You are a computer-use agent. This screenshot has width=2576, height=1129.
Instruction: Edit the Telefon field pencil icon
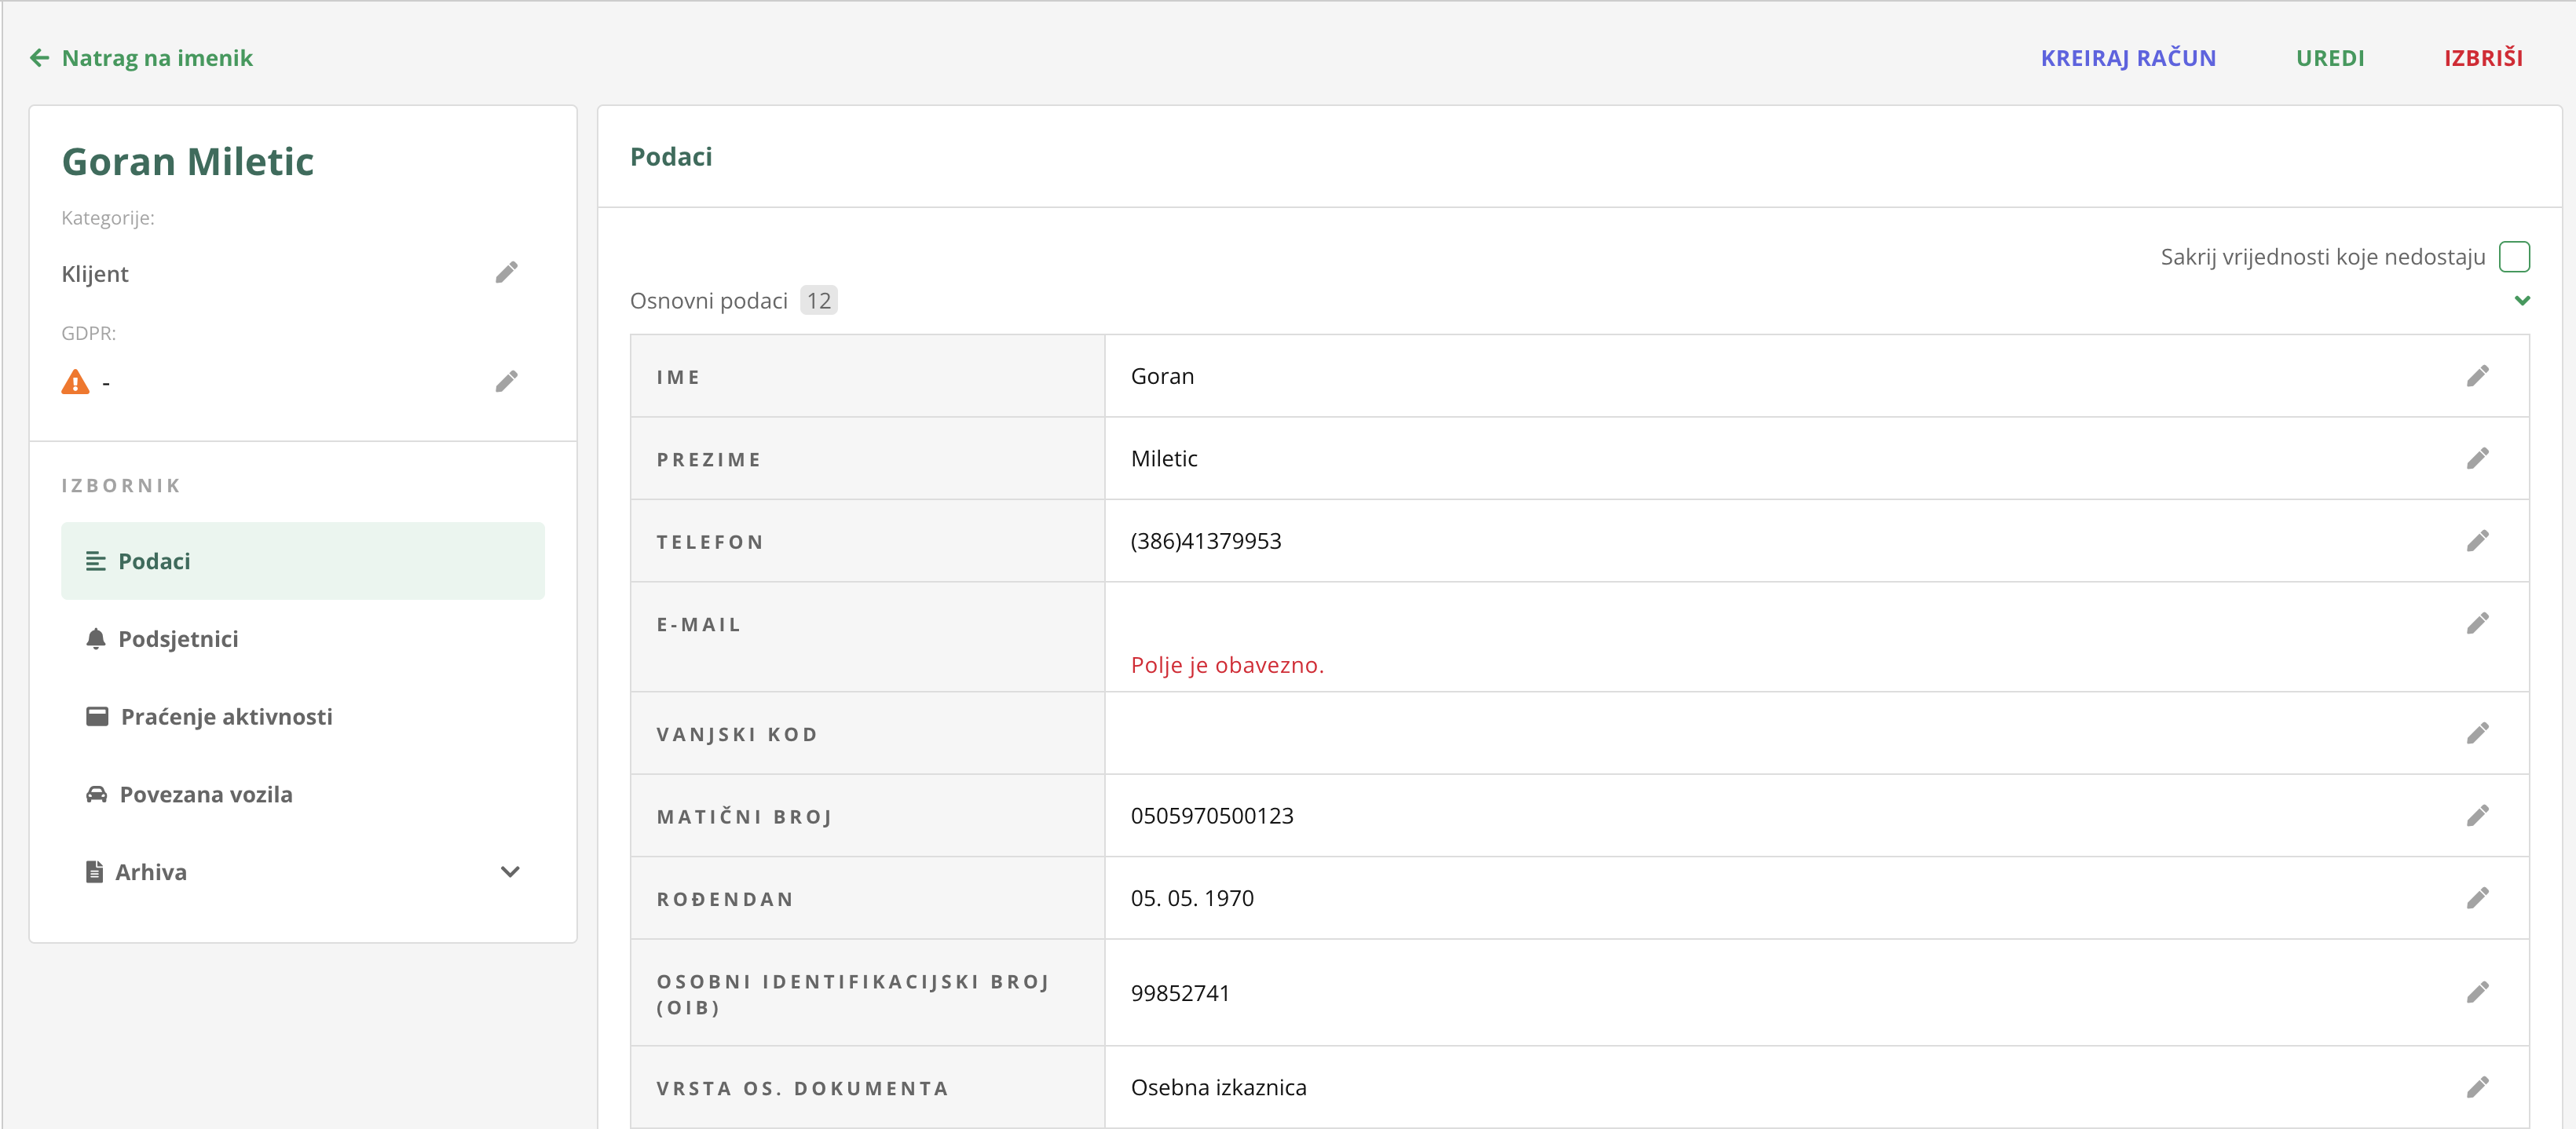point(2477,541)
